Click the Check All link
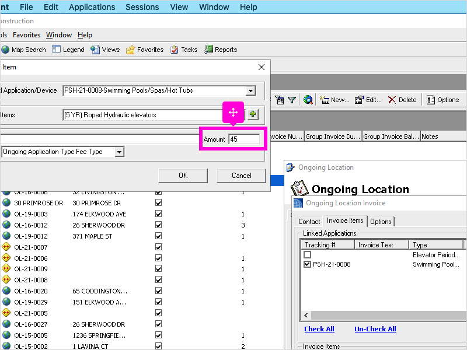Image resolution: width=467 pixels, height=350 pixels. coord(319,329)
